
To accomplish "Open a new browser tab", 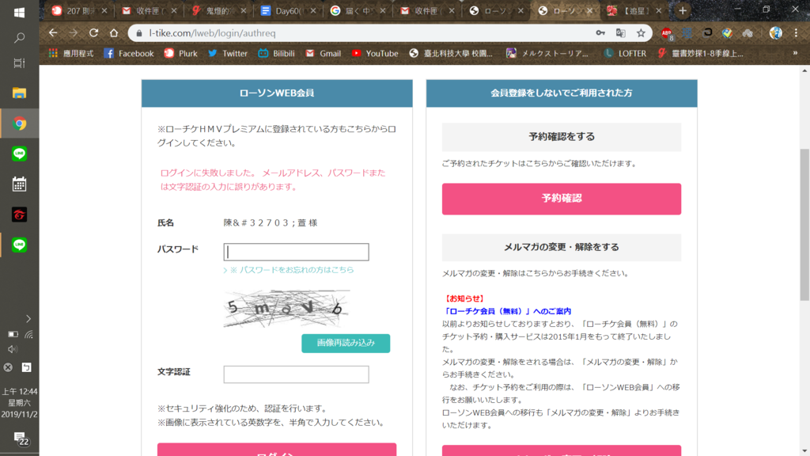I will (683, 11).
